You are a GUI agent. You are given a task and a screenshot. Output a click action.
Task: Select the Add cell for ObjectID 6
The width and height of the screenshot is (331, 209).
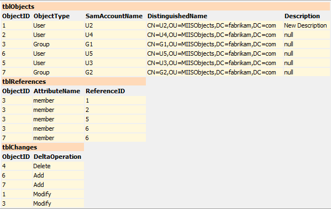point(58,175)
